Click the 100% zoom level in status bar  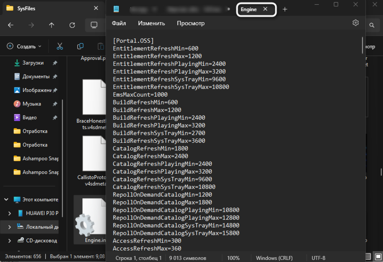point(233,258)
